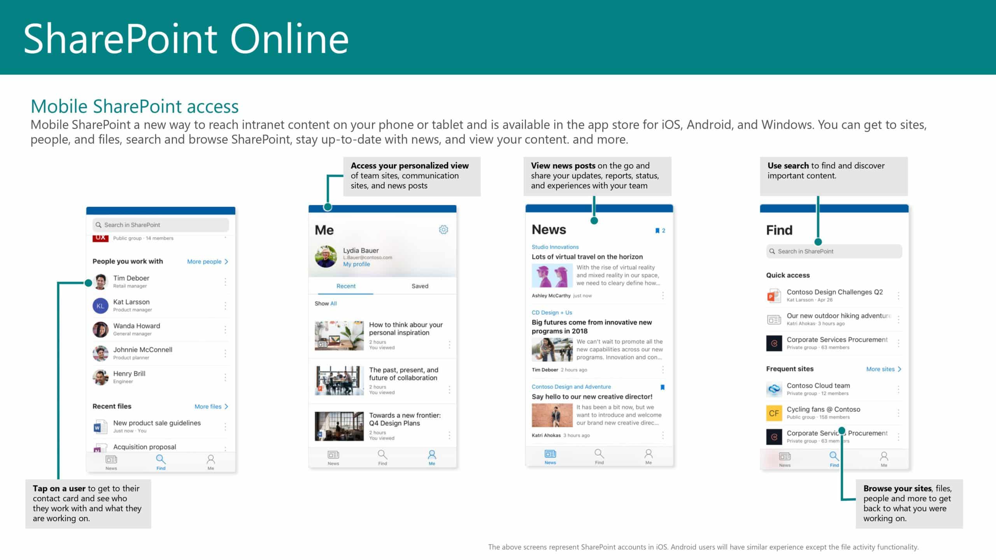The image size is (996, 560).
Task: Expand More sites under Frequent sites
Action: pyautogui.click(x=884, y=369)
